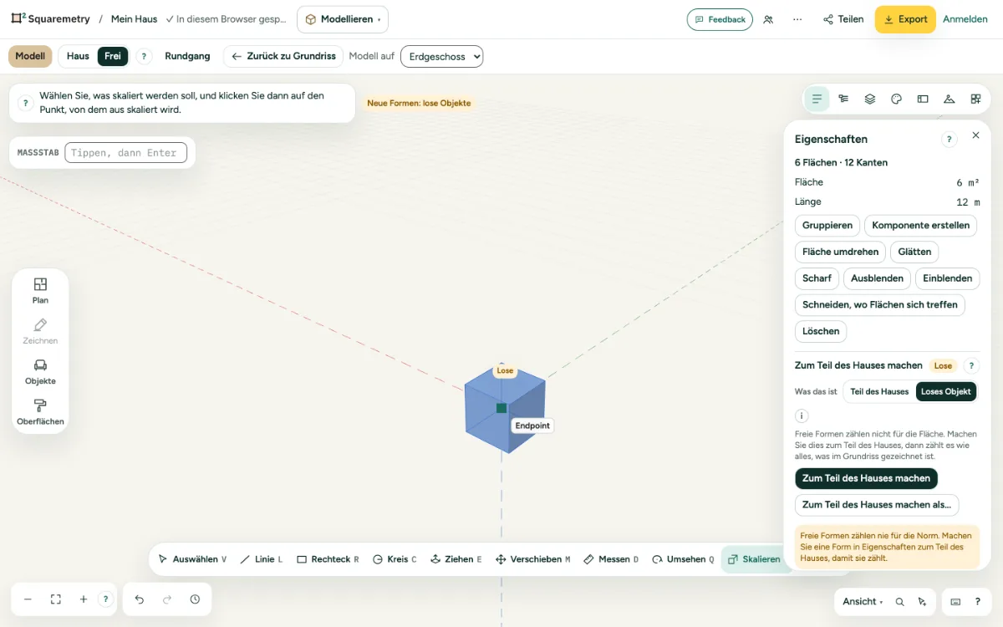
Task: Undo the last action
Action: tap(140, 599)
